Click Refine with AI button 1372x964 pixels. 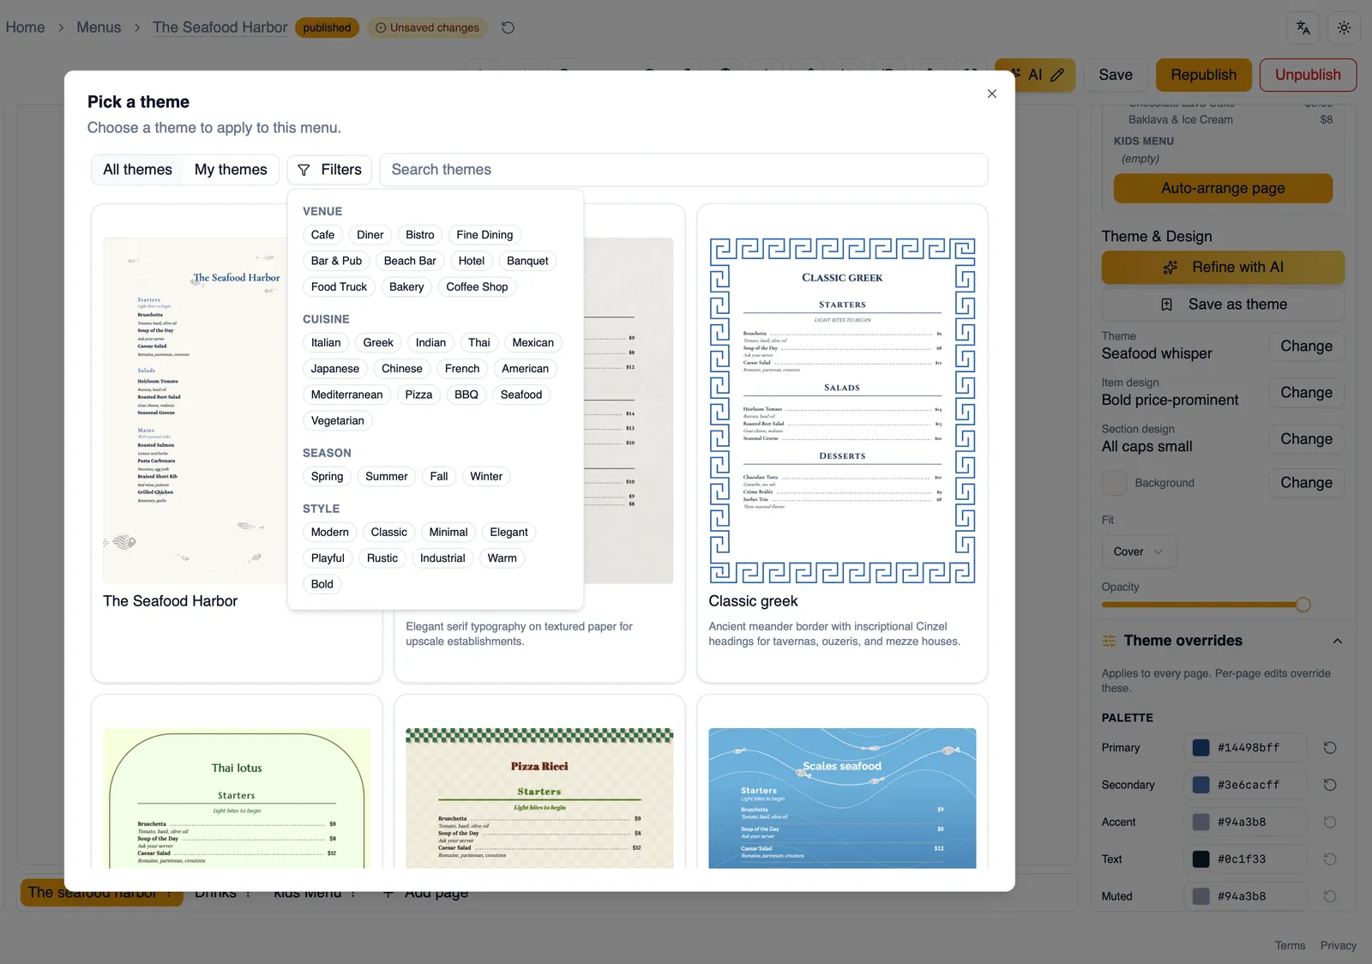point(1223,268)
